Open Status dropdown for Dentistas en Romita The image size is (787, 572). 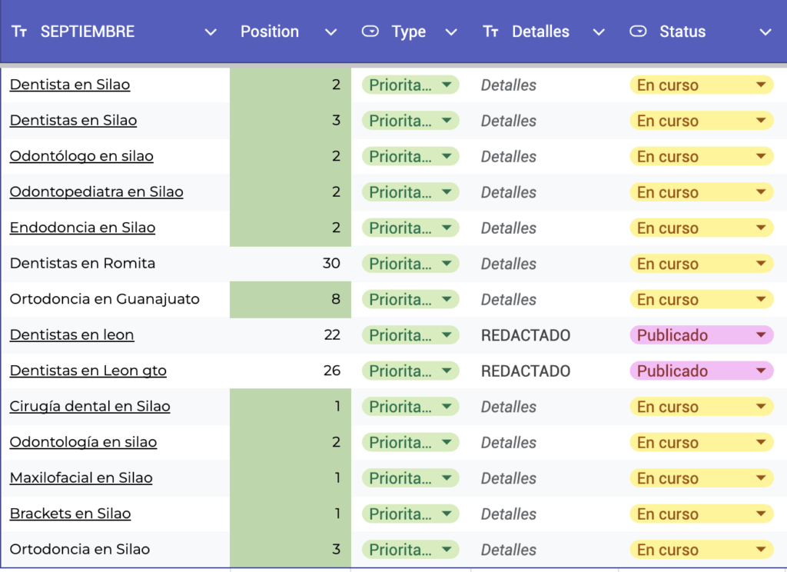point(761,264)
